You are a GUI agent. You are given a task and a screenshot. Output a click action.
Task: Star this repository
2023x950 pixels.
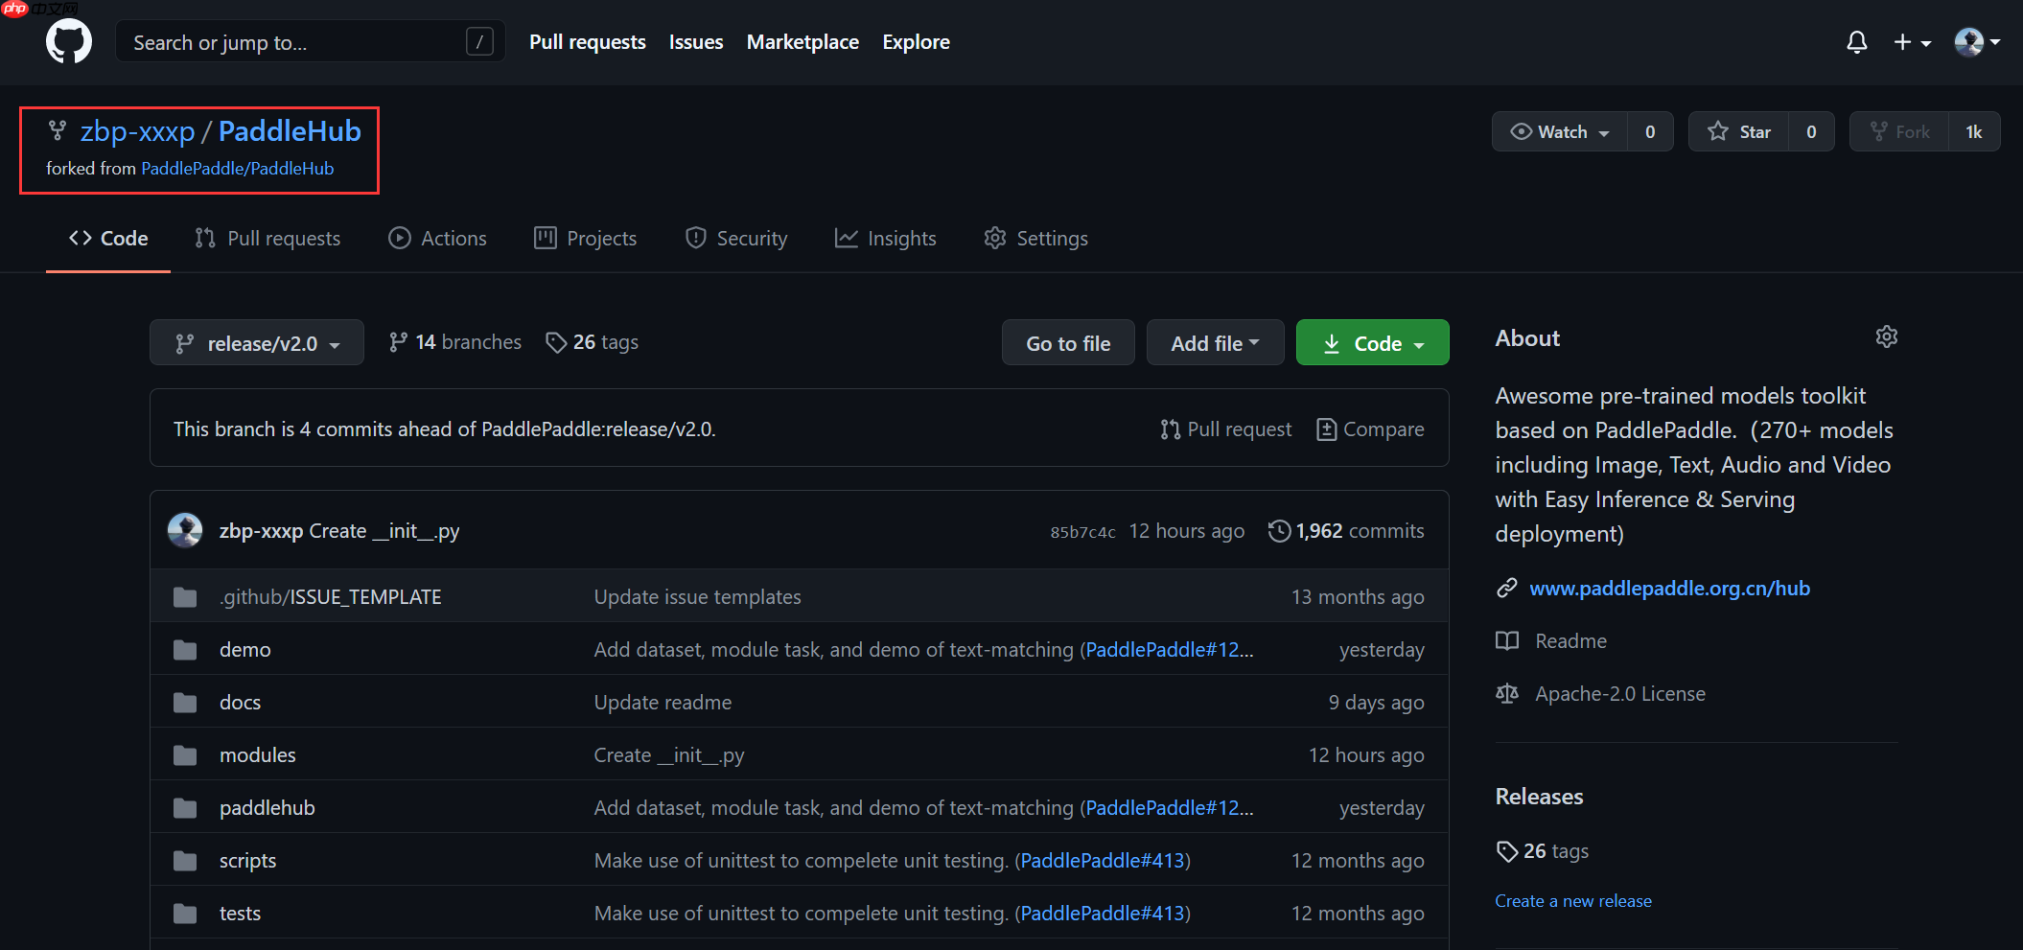[x=1739, y=132]
